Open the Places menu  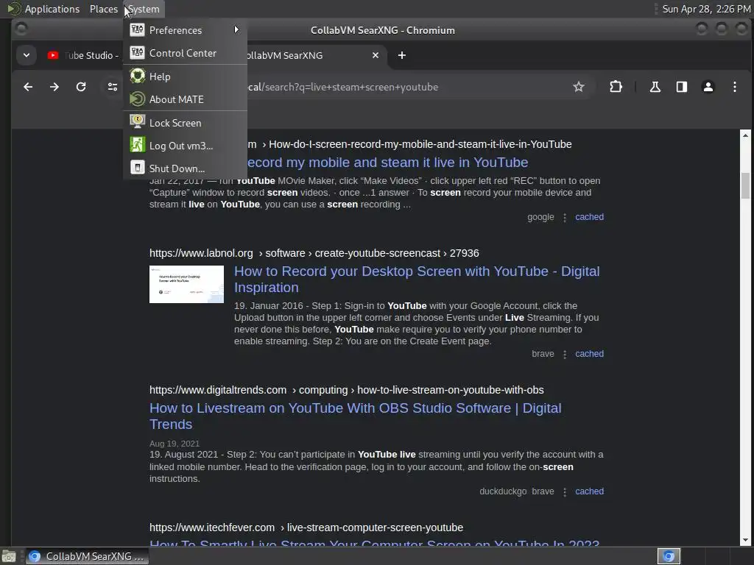tap(103, 9)
